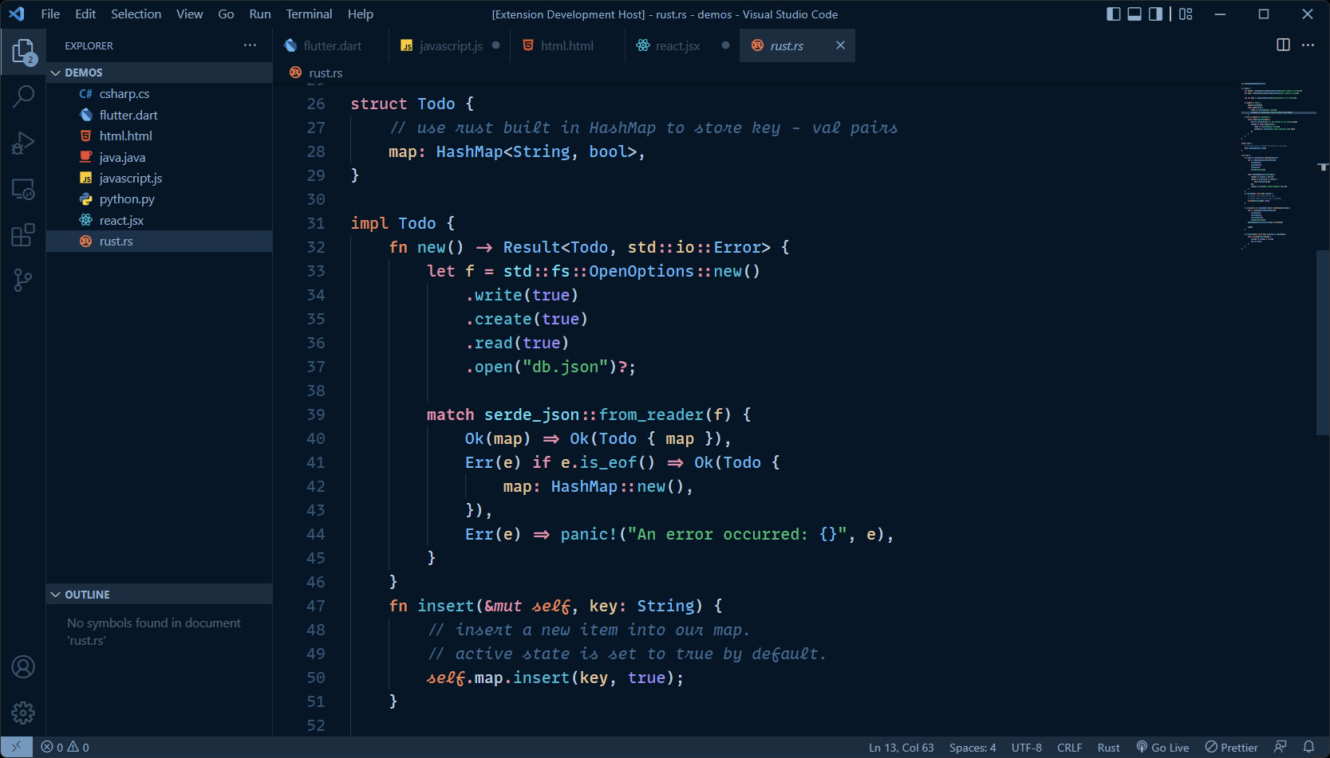Viewport: 1330px width, 758px height.
Task: Open python.py in Explorer
Action: pyautogui.click(x=160, y=199)
